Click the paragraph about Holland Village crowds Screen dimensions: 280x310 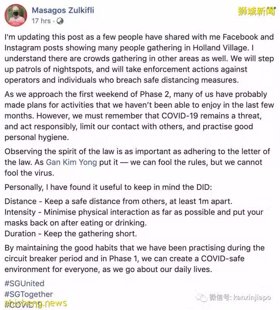tap(139, 59)
